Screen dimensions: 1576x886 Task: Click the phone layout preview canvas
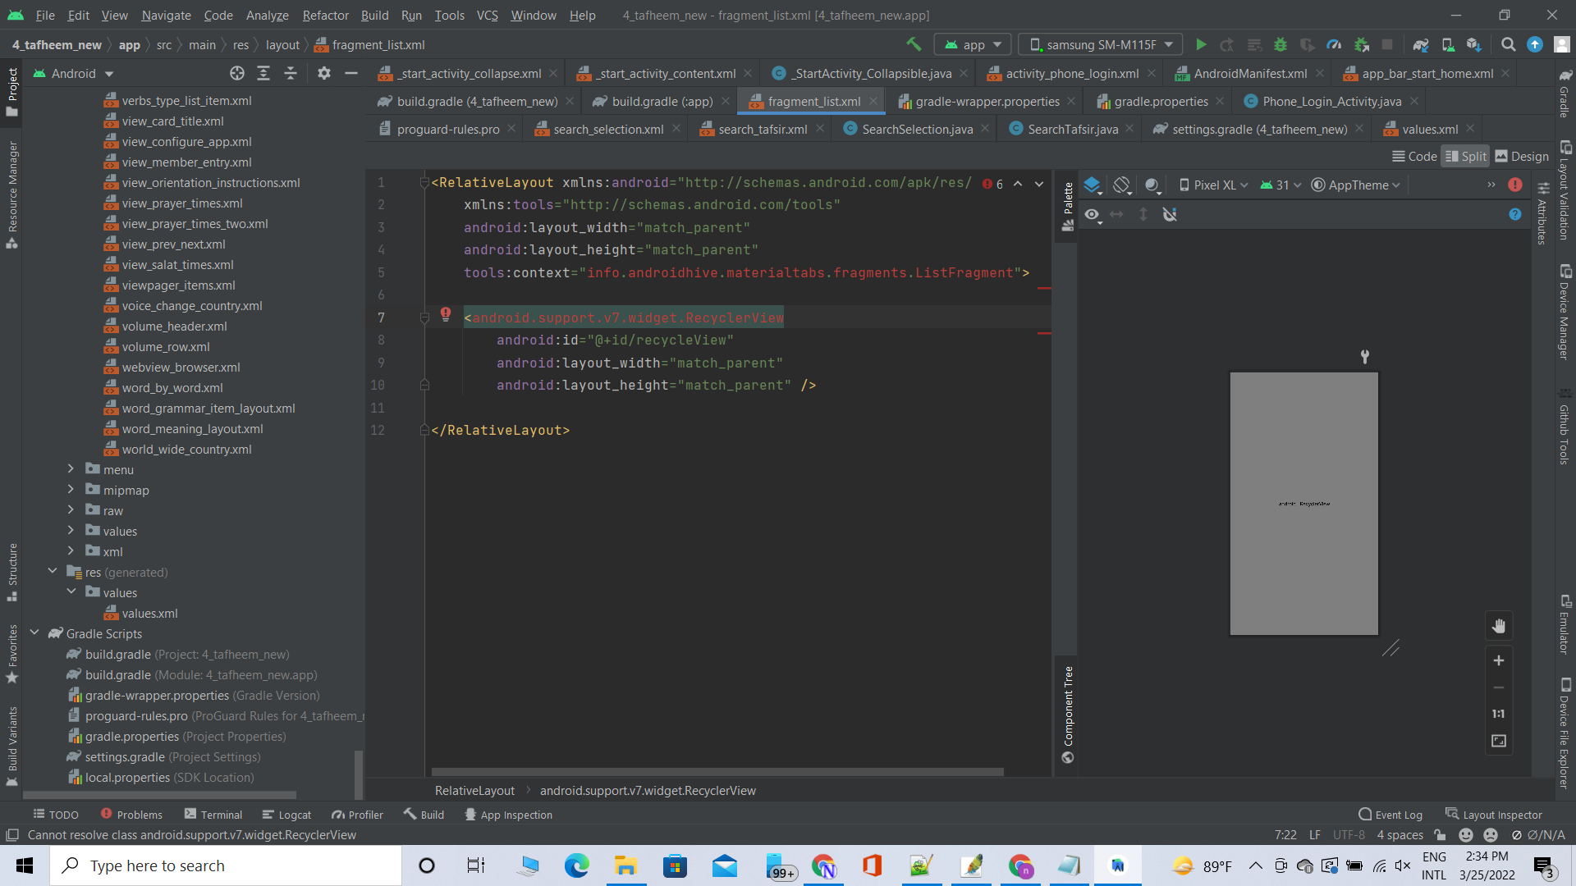click(x=1303, y=504)
